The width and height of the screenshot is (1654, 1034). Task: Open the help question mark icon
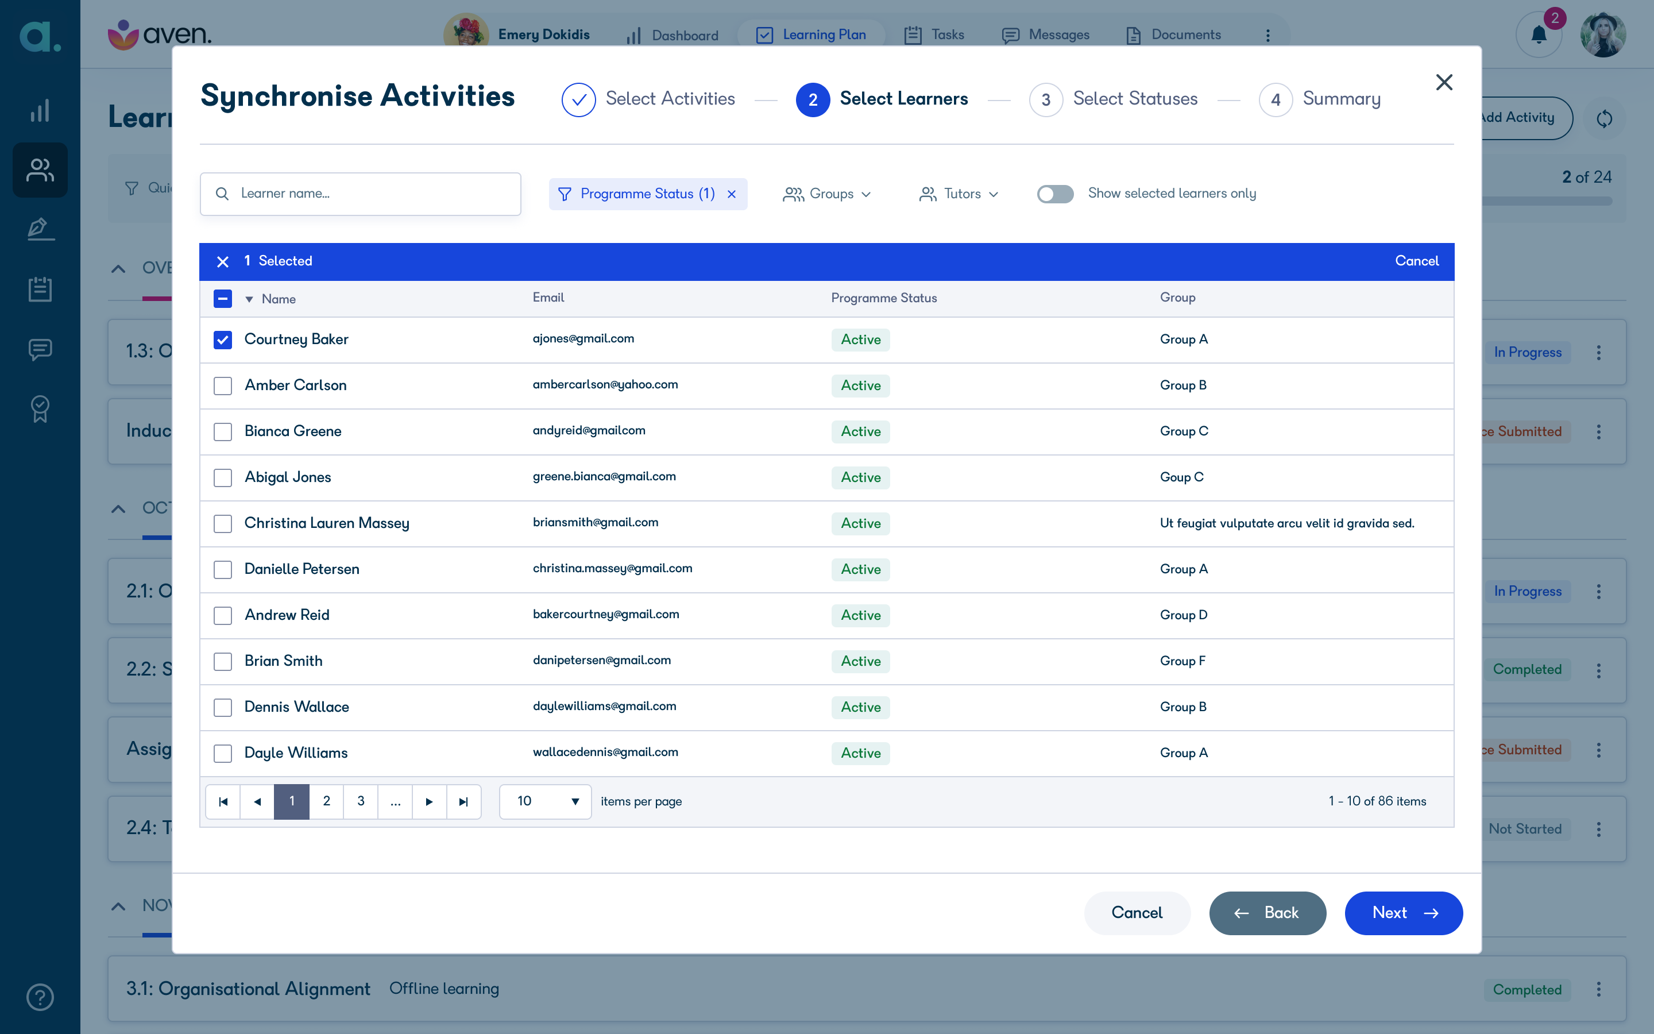click(40, 997)
